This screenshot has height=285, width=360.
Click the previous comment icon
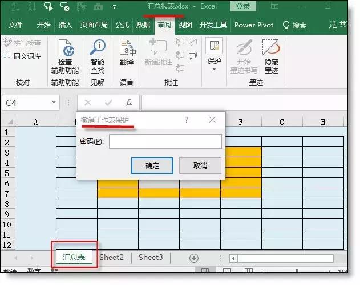click(180, 55)
